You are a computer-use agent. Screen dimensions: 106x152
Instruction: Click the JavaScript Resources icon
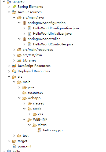tap(14, 66)
